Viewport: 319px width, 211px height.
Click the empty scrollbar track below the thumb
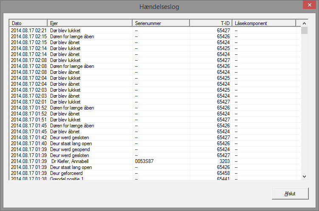tap(304, 106)
